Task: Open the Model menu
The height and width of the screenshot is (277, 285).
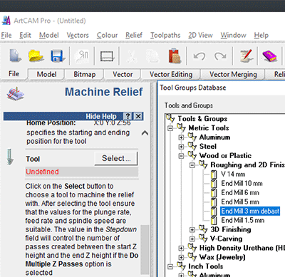Action: click(x=49, y=35)
